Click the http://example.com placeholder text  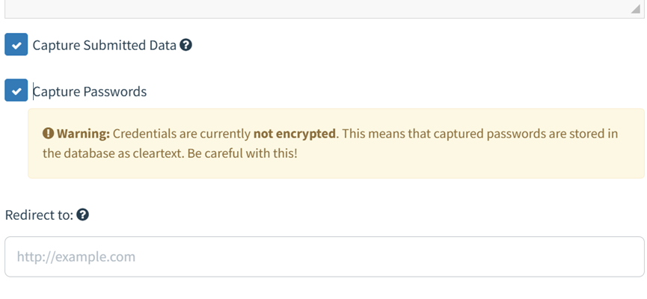76,257
